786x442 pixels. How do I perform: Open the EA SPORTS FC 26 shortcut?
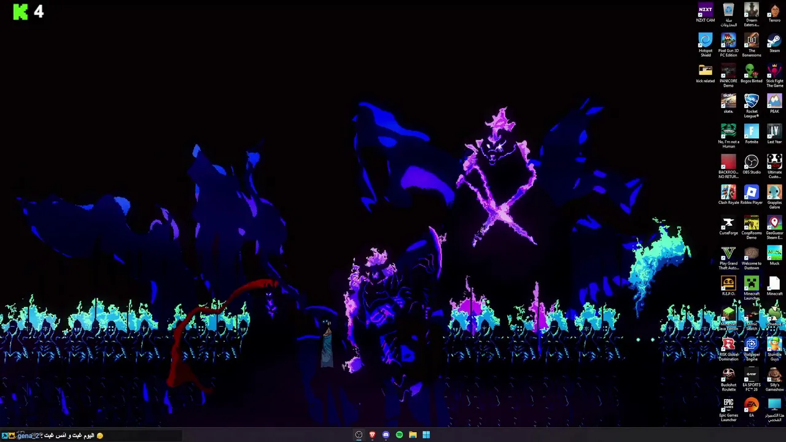[x=751, y=380]
